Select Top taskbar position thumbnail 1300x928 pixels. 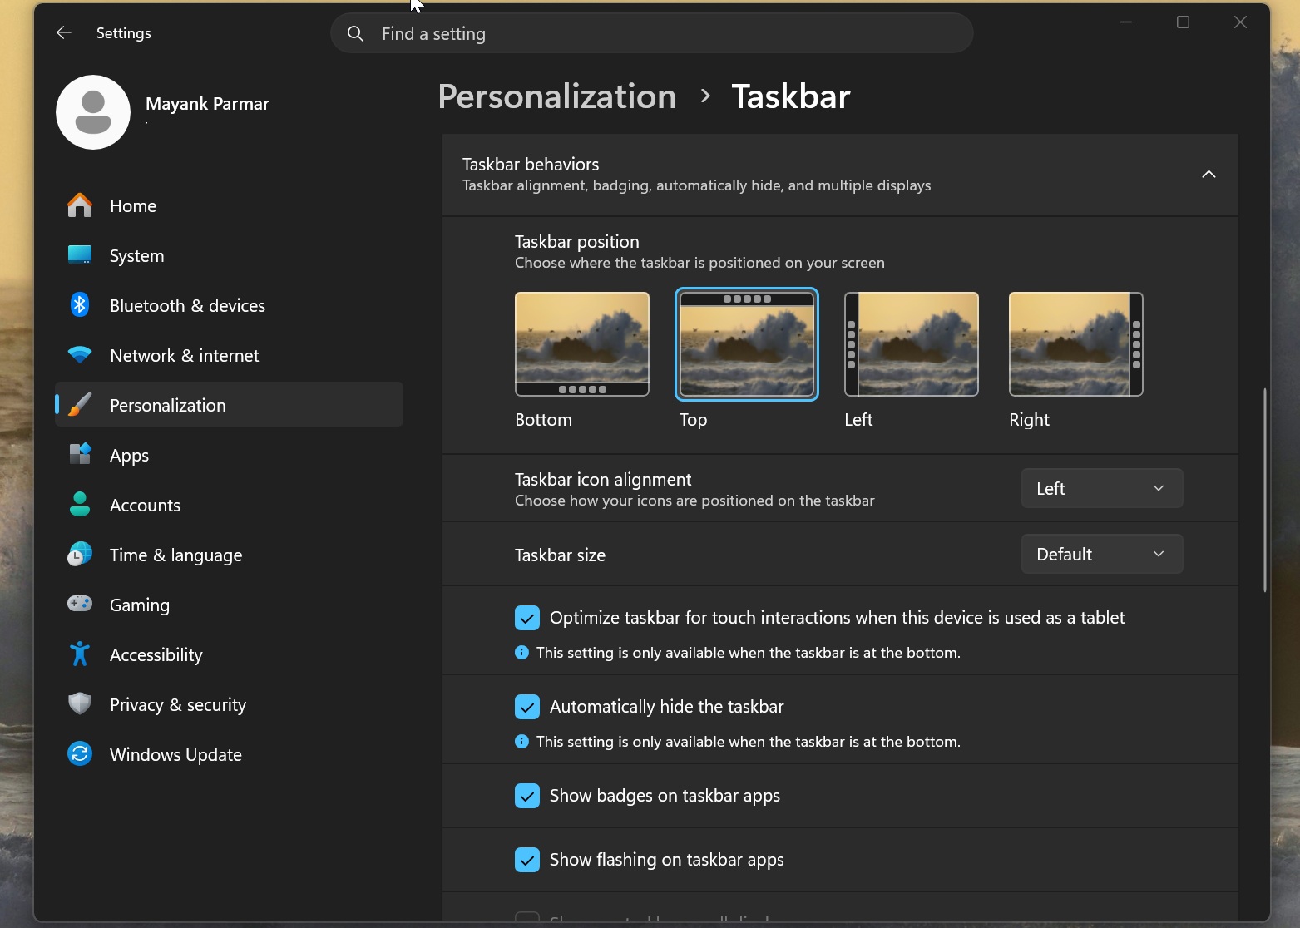pyautogui.click(x=747, y=344)
